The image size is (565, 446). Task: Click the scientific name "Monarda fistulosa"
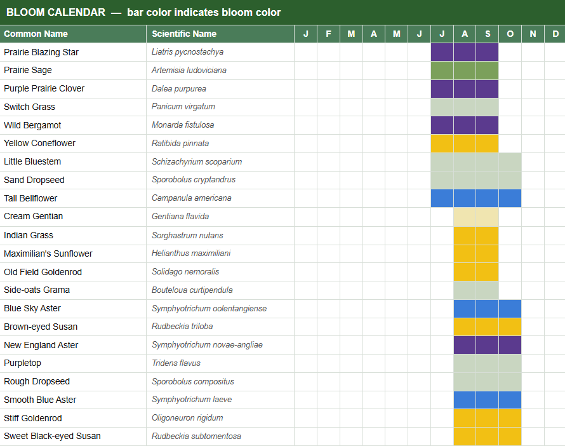[x=183, y=125]
